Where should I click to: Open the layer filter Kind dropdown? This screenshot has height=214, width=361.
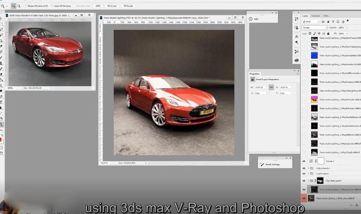[311, 22]
